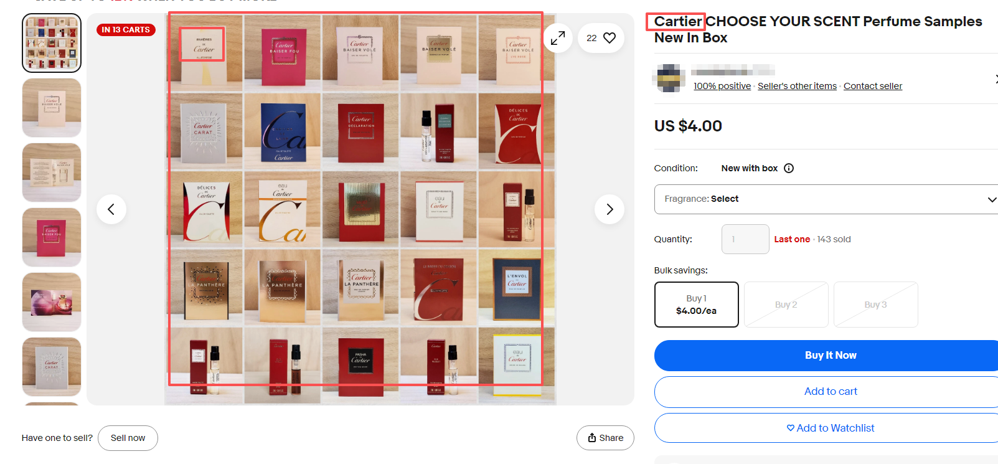Select the red Baiser Fou thumbnail
This screenshot has width=998, height=464.
pos(52,237)
